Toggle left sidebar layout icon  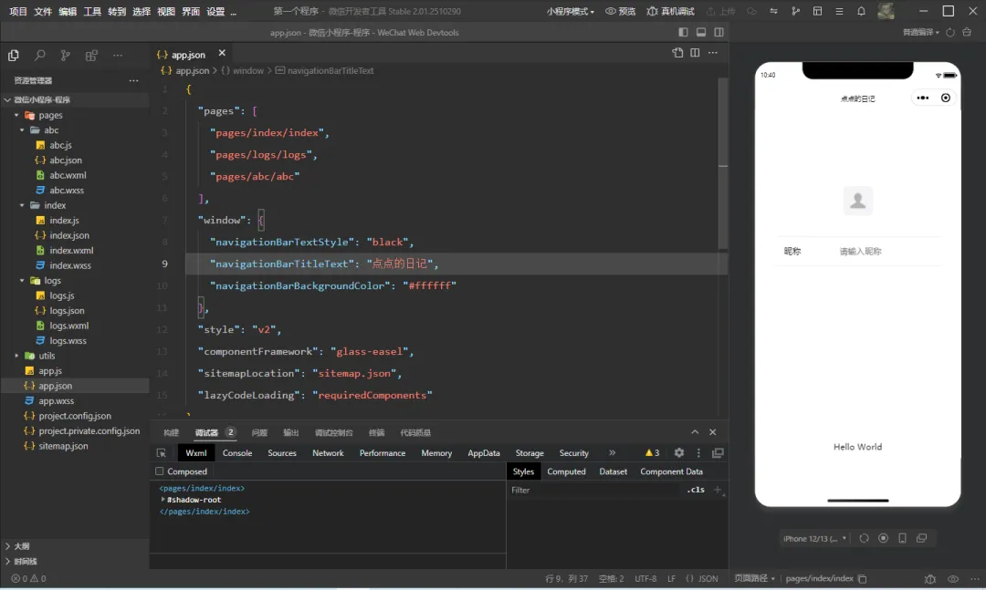pyautogui.click(x=684, y=32)
